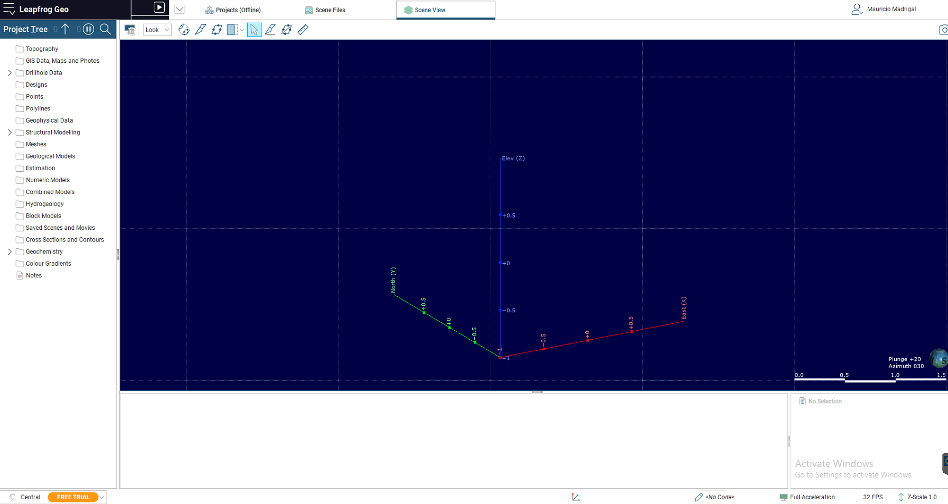
Task: Select the Numeric Models folder
Action: [x=48, y=180]
